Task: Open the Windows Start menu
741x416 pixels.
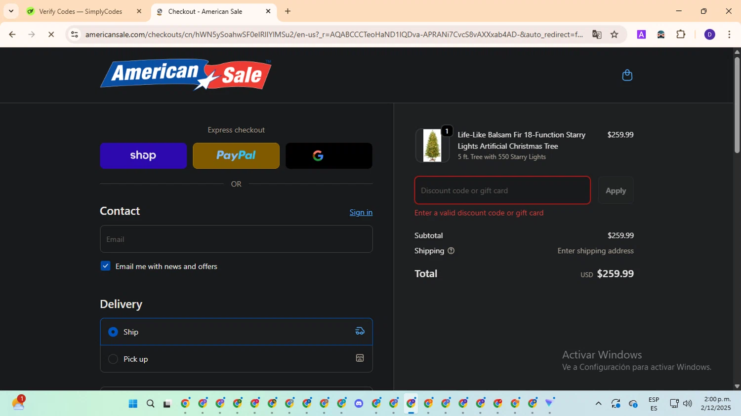Action: pyautogui.click(x=133, y=404)
